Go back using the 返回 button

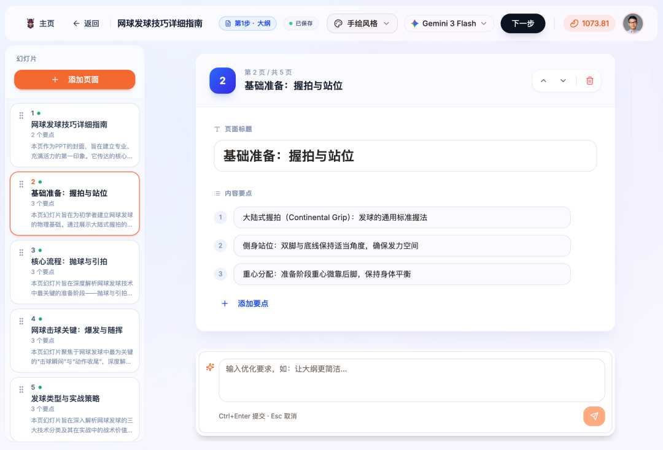(x=86, y=23)
